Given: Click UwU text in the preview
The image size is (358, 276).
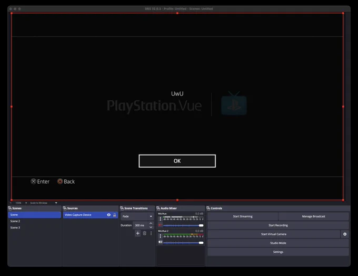Looking at the screenshot, I should click(177, 93).
